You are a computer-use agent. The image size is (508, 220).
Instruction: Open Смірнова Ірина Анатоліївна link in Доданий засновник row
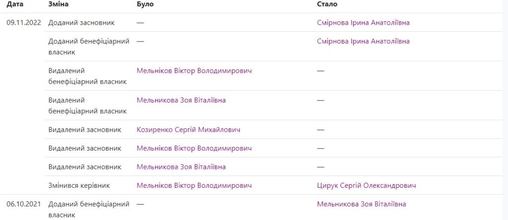click(363, 22)
